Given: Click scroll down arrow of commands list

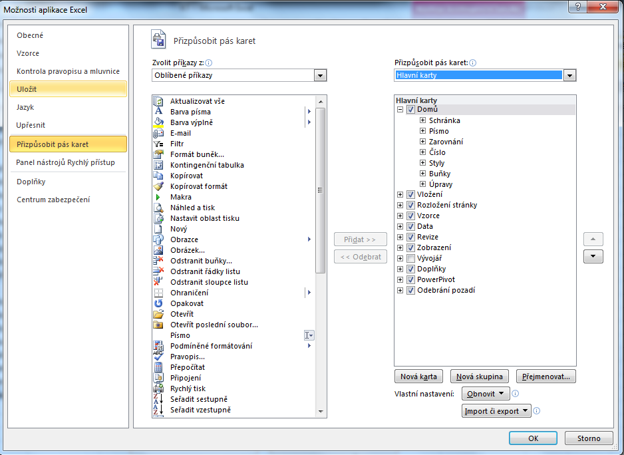Looking at the screenshot, I should [x=321, y=412].
